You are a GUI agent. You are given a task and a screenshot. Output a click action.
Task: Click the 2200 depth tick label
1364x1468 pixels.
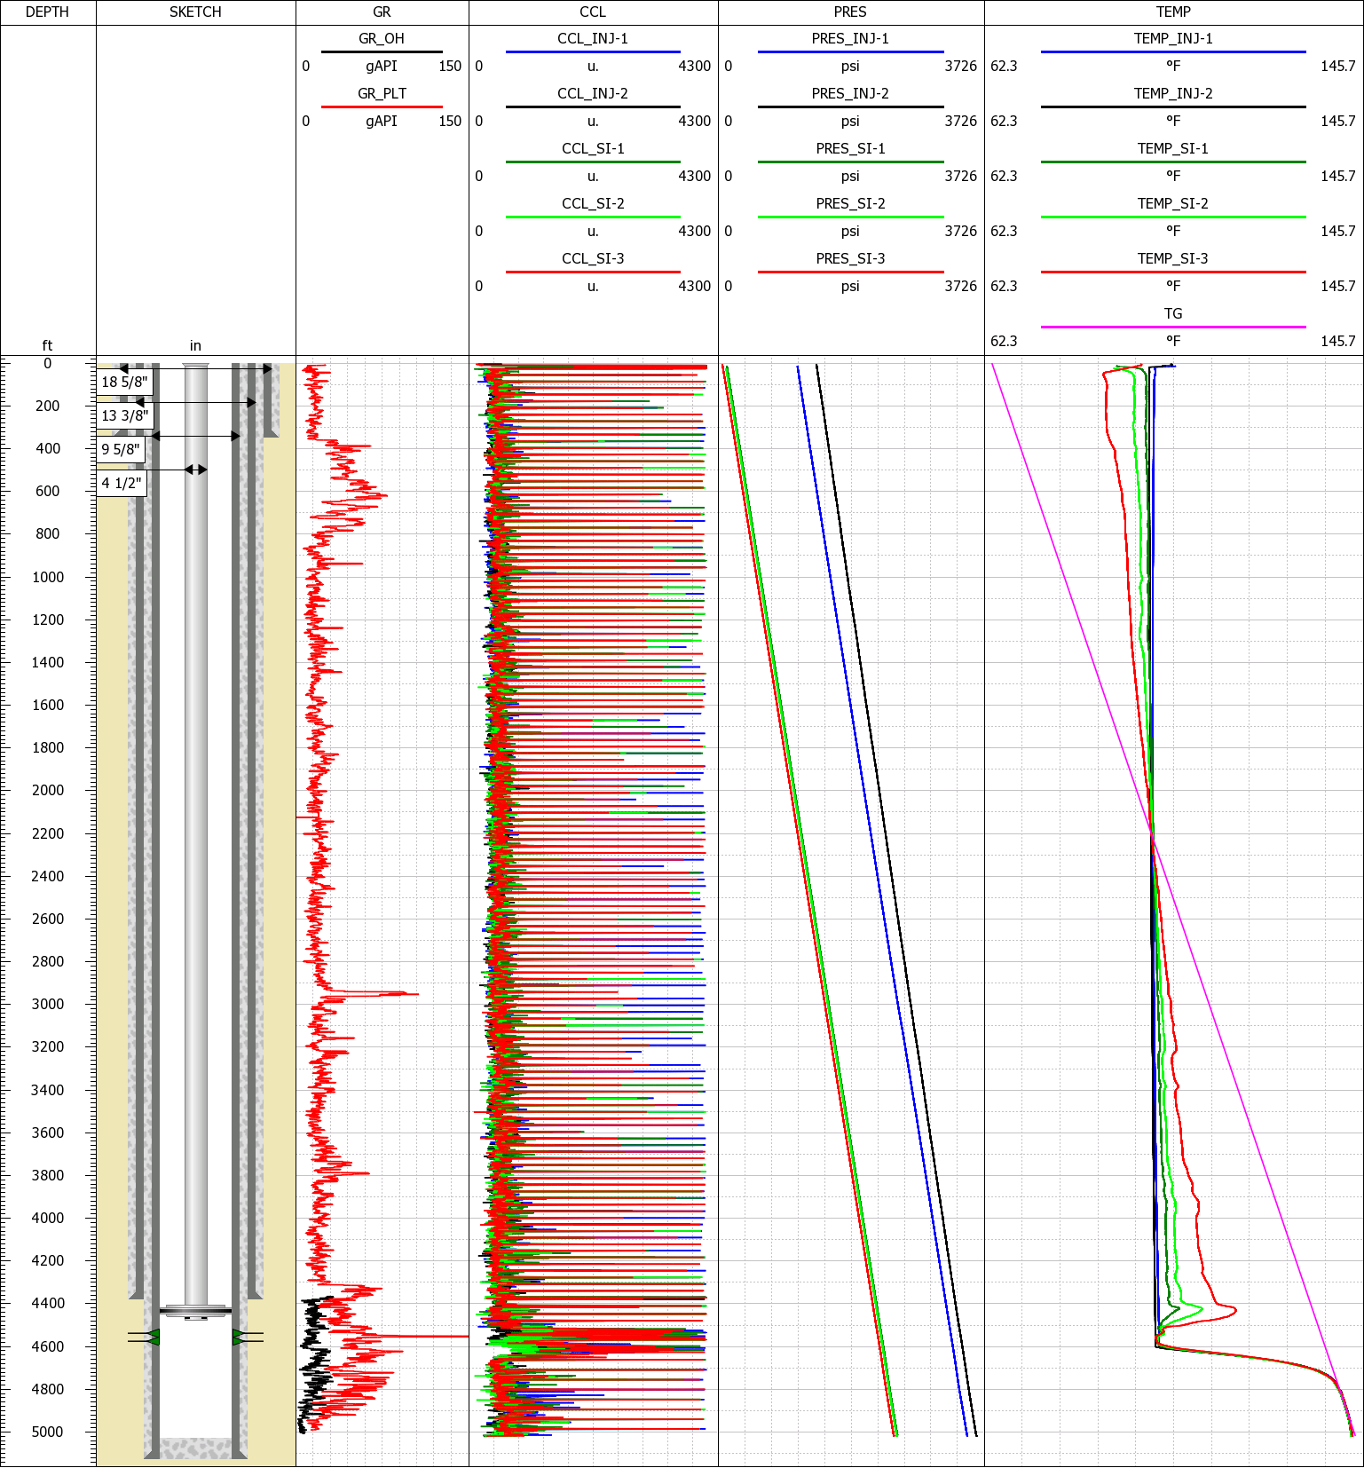pos(48,833)
